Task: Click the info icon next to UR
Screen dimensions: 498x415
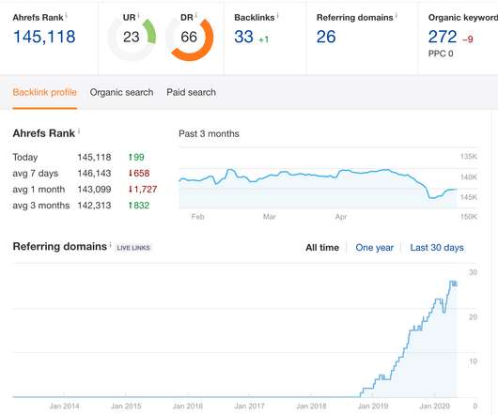Action: (139, 14)
